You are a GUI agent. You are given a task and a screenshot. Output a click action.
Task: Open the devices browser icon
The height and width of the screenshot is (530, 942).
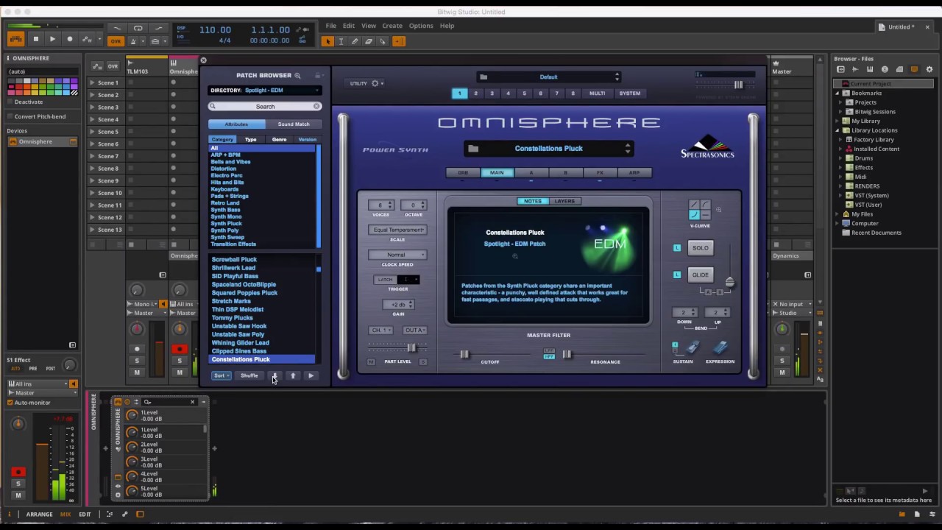click(840, 69)
